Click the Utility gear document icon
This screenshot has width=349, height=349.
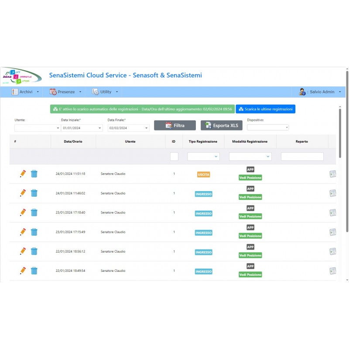tap(96, 92)
